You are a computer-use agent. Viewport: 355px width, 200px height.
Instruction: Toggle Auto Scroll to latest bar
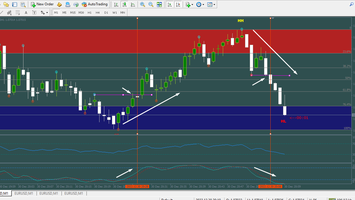(169, 4)
